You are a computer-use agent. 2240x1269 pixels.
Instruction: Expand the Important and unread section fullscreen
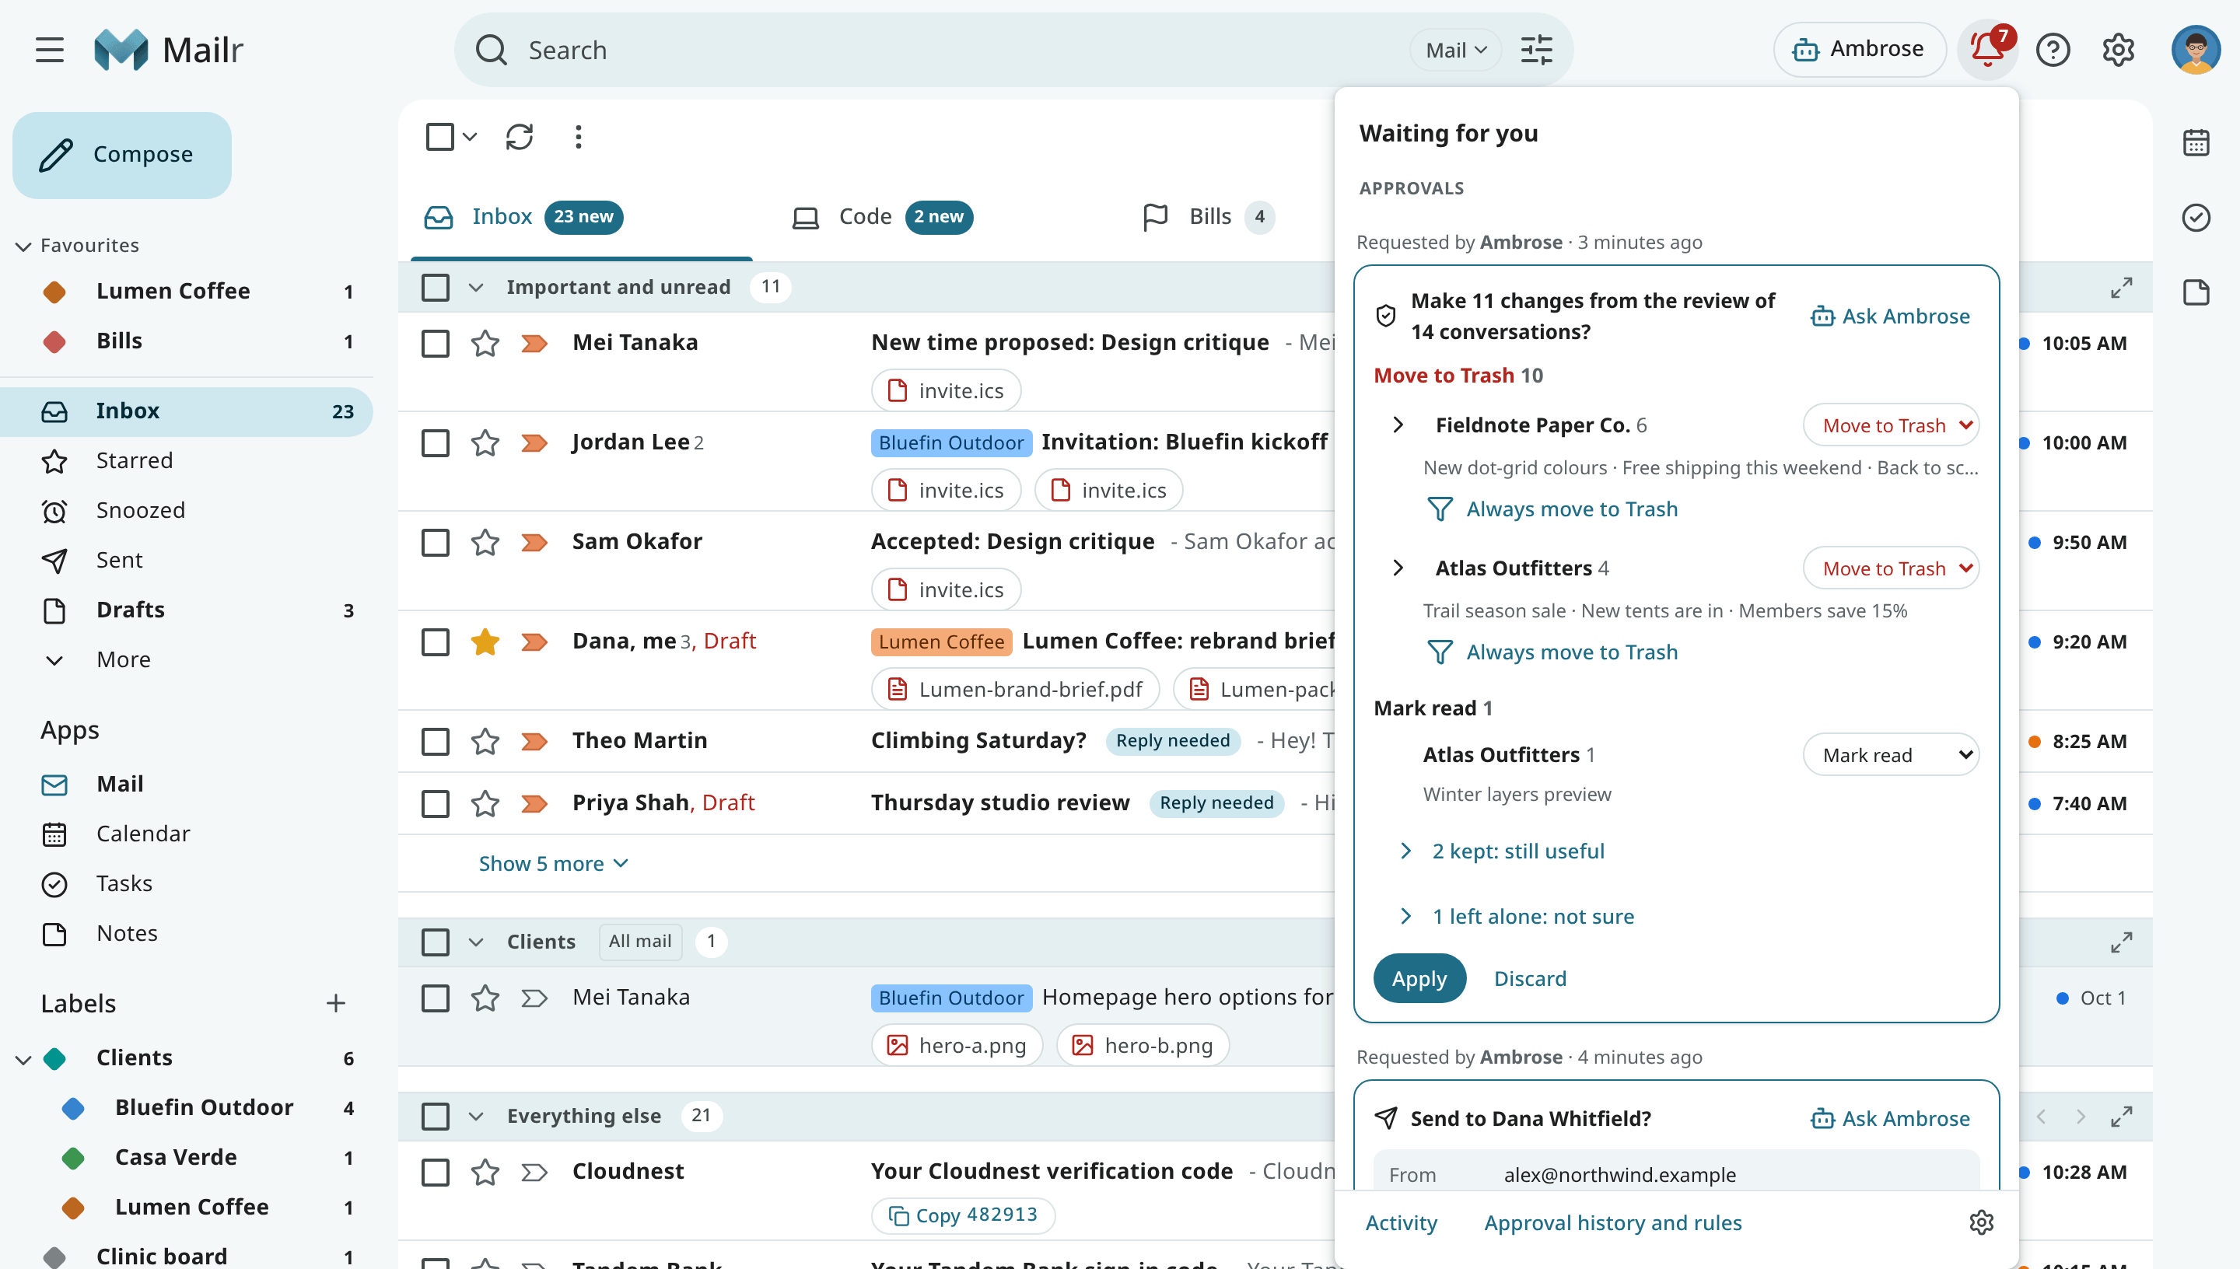point(2122,288)
